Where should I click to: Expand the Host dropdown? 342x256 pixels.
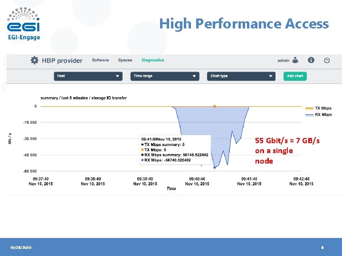(x=88, y=76)
